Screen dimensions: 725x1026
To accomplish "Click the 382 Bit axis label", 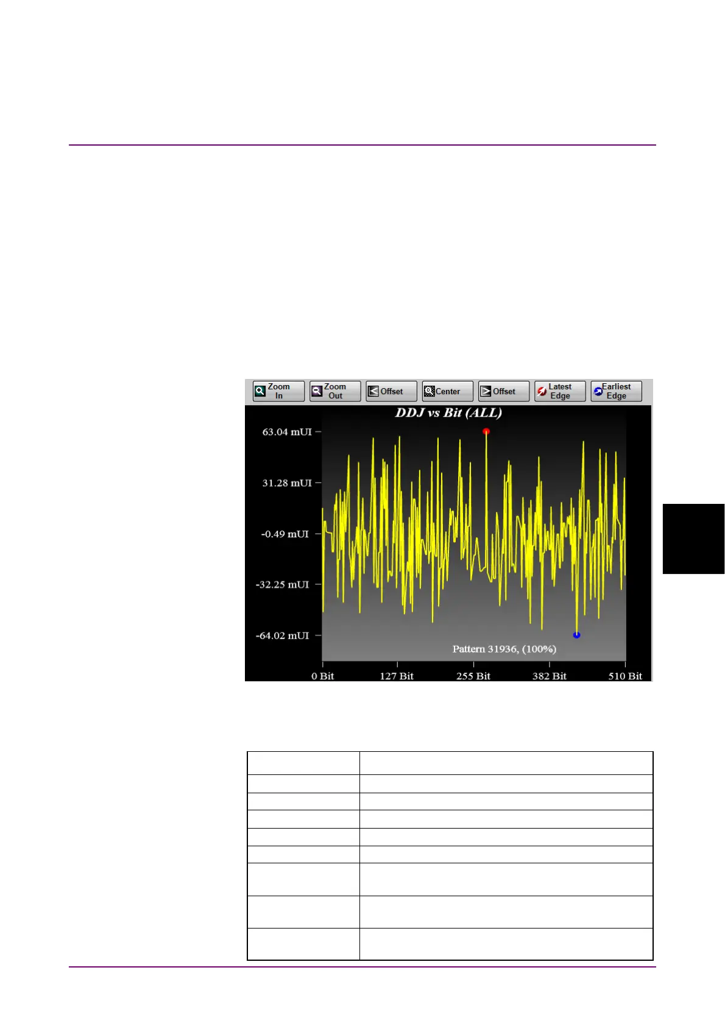I will (x=550, y=676).
